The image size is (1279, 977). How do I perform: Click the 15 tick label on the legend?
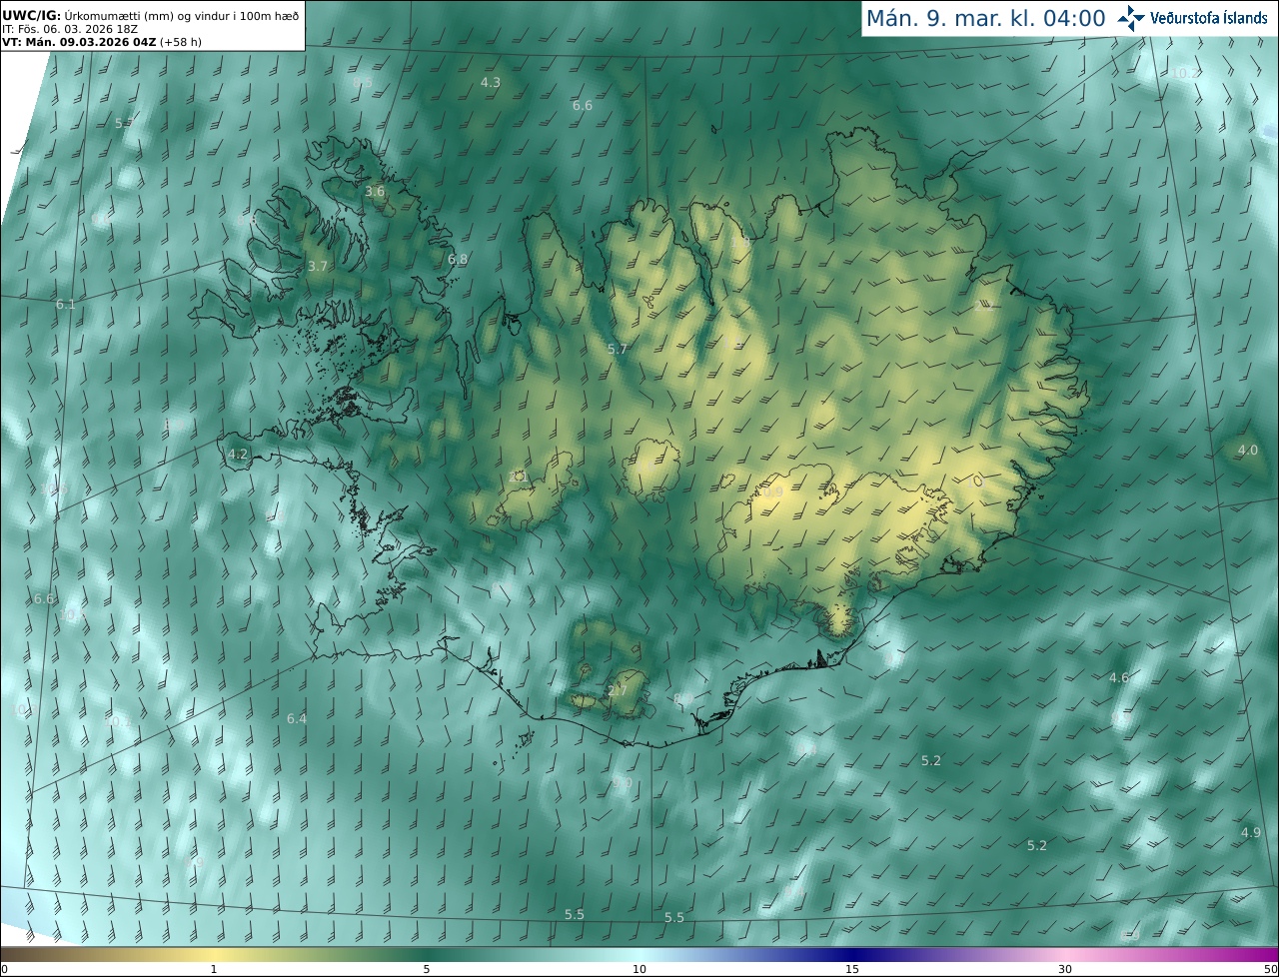tap(852, 969)
